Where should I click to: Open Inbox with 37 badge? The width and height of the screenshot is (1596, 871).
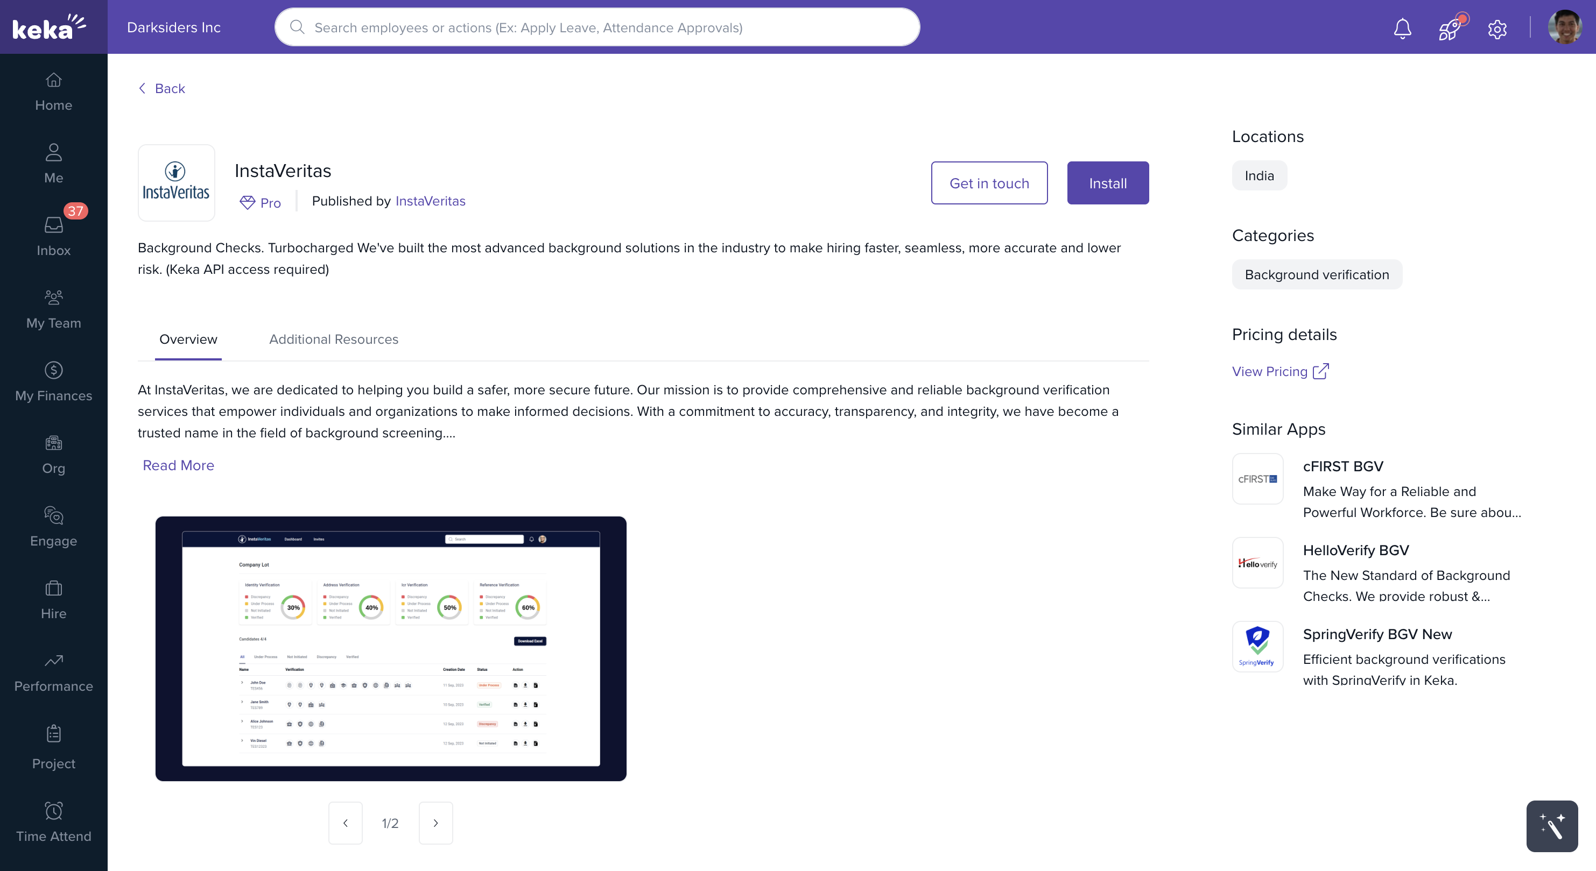[x=53, y=237]
